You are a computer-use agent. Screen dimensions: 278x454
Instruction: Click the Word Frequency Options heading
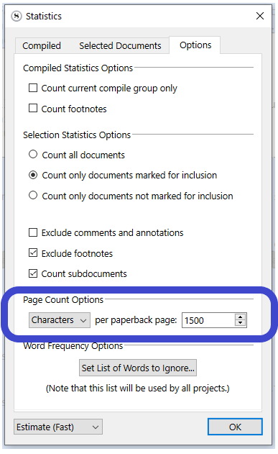tap(73, 346)
